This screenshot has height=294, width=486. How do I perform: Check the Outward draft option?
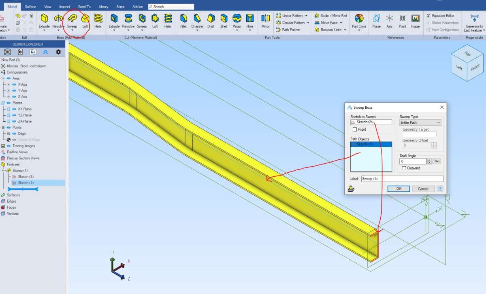point(404,168)
